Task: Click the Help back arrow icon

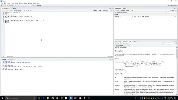Action: tap(116, 43)
